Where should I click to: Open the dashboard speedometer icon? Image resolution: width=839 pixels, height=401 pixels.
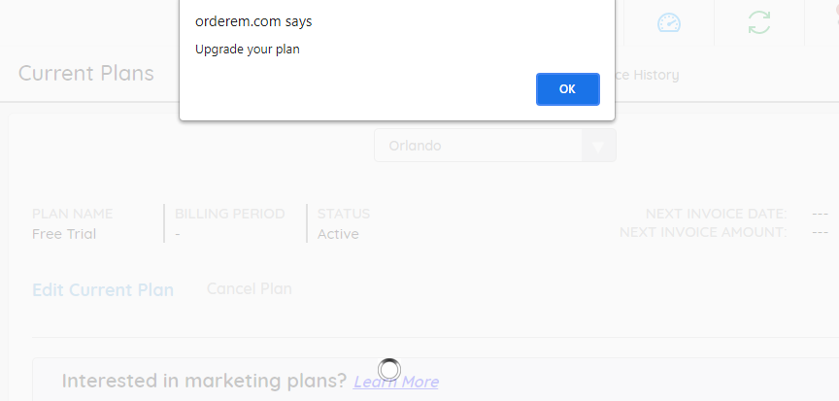click(x=669, y=23)
